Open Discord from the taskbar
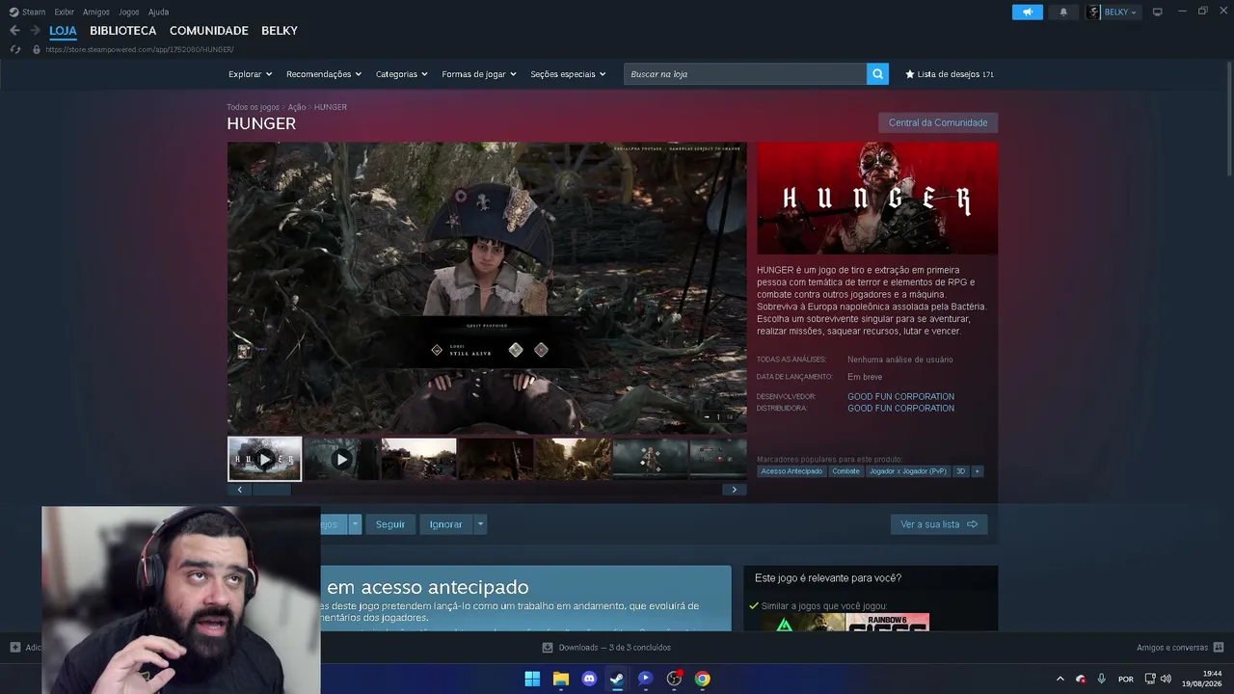Screen dimensions: 1234x694 [x=589, y=679]
